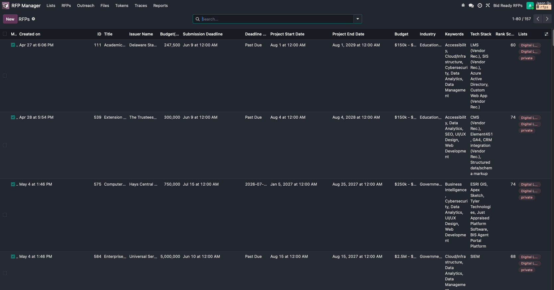Open the Reports menu
Viewport: 554px width, 290px height.
[160, 6]
